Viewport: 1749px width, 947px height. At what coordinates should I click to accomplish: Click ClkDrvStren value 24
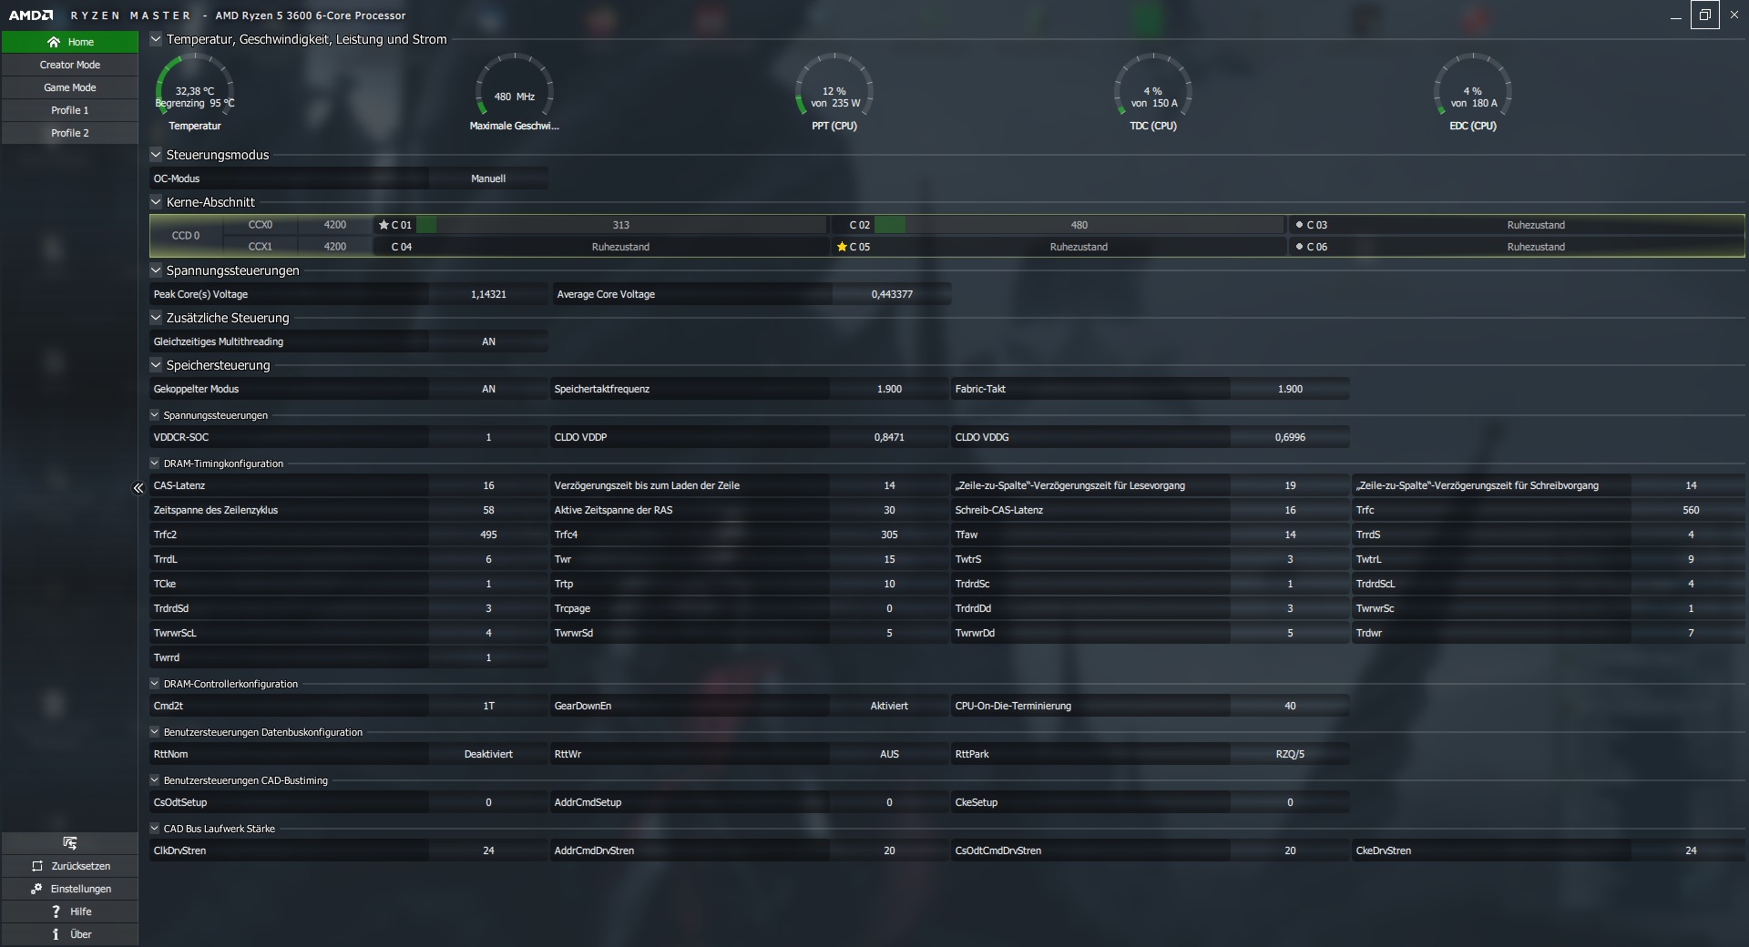coord(488,850)
